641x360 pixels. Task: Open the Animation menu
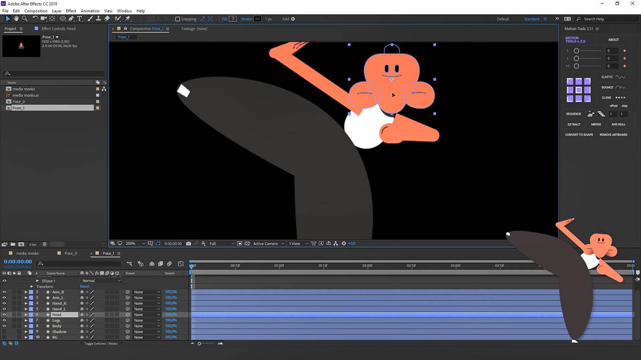tap(90, 10)
